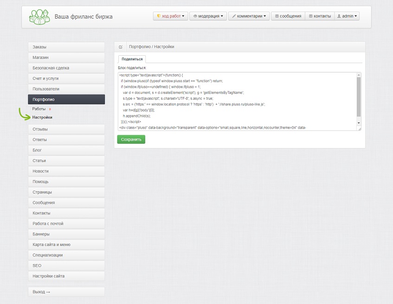Viewport: 393px width, 304px height.
Task: Go to Отзывы section
Action: pyautogui.click(x=66, y=129)
